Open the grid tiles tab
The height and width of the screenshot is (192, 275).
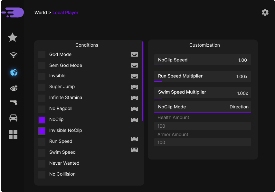[x=13, y=134]
